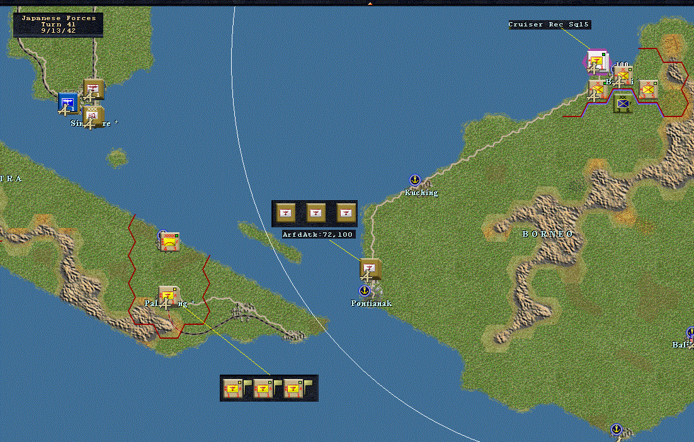Expand the hidden top toolbar arrow

[370, 3]
